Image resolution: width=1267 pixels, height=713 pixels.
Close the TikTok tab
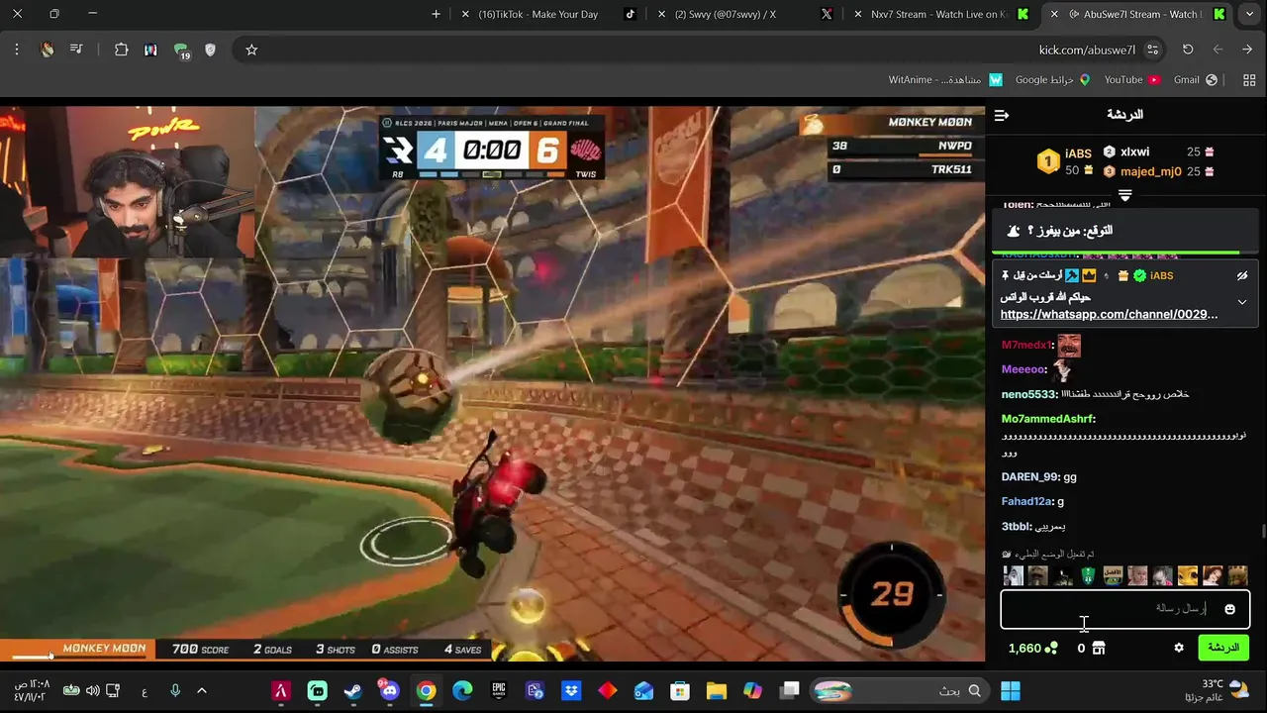465,14
